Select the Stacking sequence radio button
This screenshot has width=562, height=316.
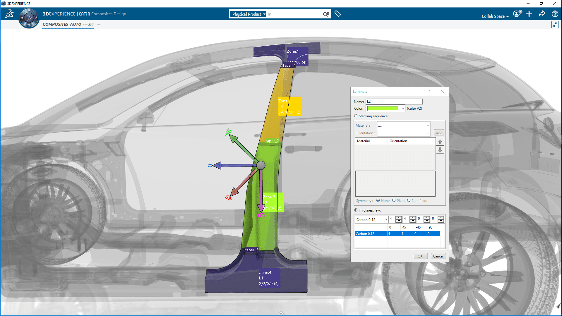click(x=356, y=116)
